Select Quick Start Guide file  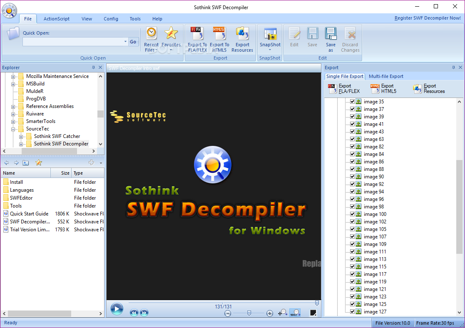coord(29,214)
